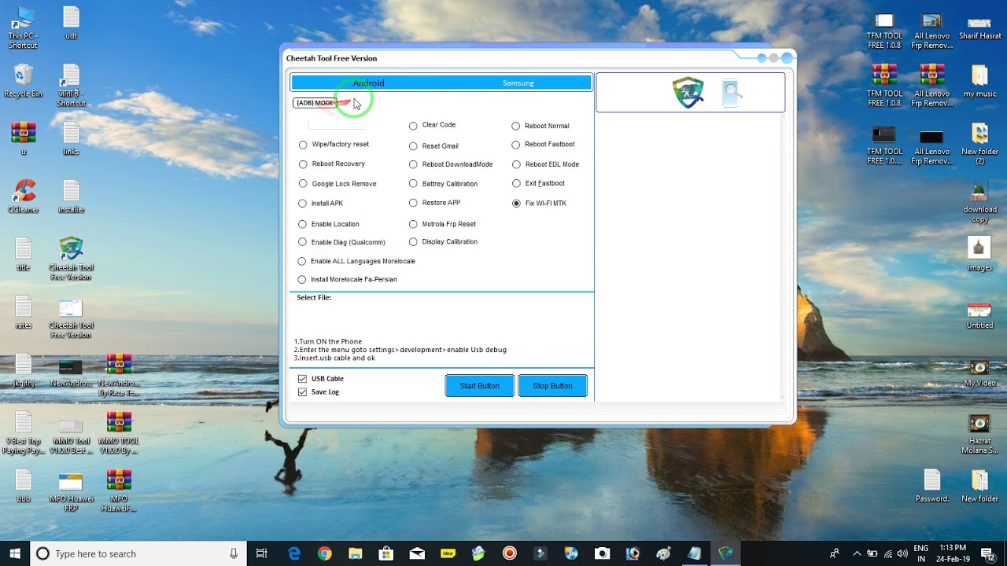This screenshot has width=1007, height=566.
Task: Select Reset Gmail radio button
Action: click(413, 146)
